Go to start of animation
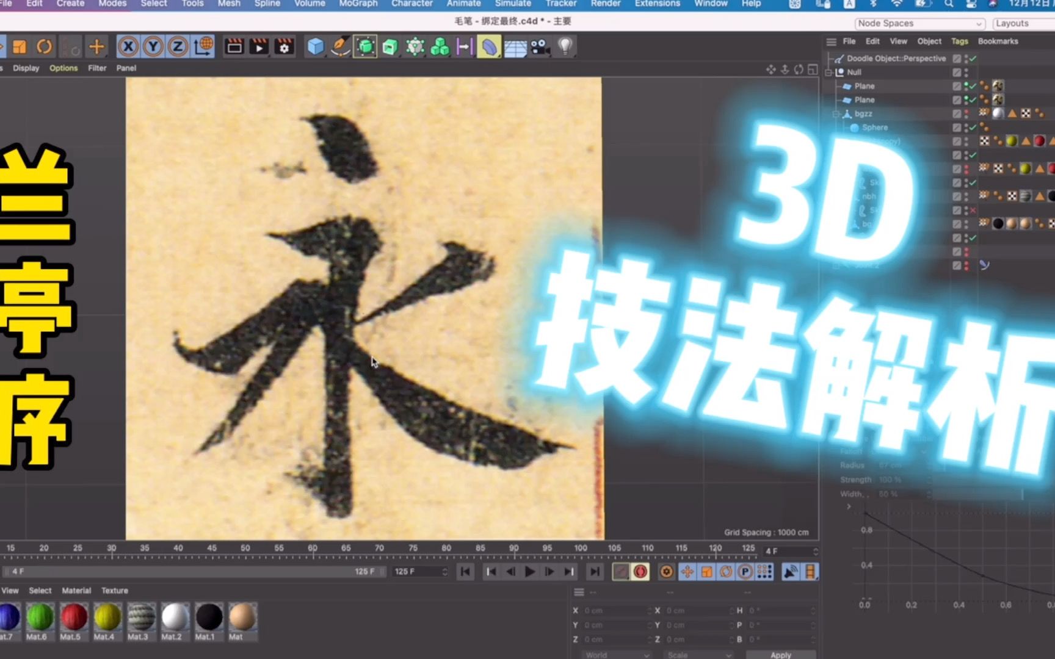Image resolution: width=1055 pixels, height=659 pixels. point(465,572)
